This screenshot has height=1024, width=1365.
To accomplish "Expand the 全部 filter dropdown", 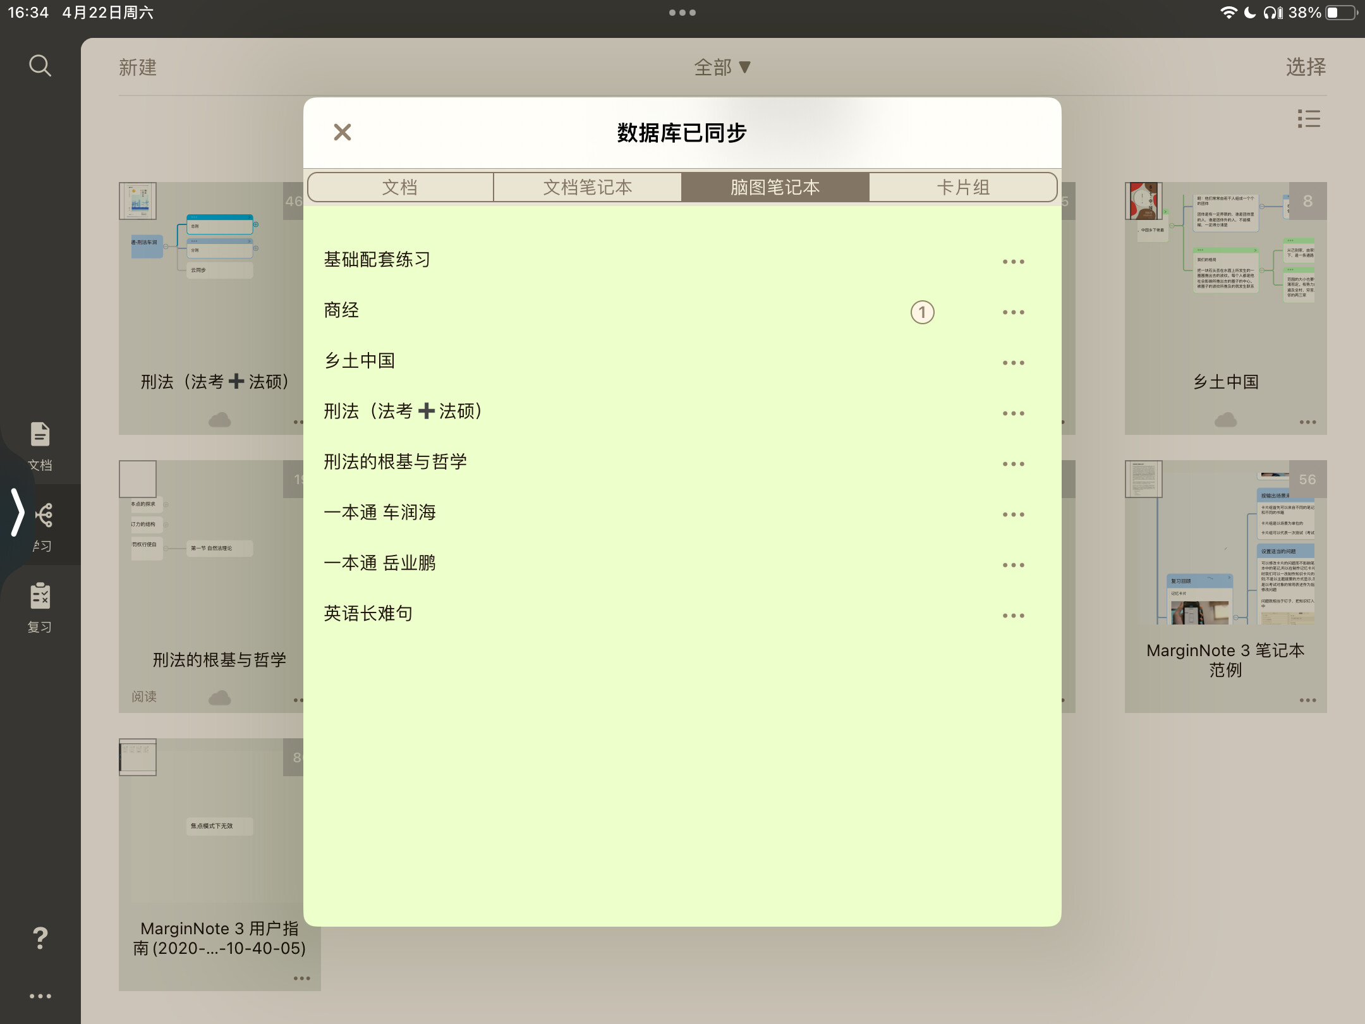I will pos(722,67).
